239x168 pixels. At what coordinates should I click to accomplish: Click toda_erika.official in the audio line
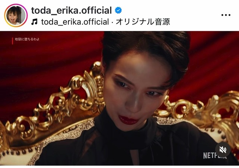(x=75, y=22)
